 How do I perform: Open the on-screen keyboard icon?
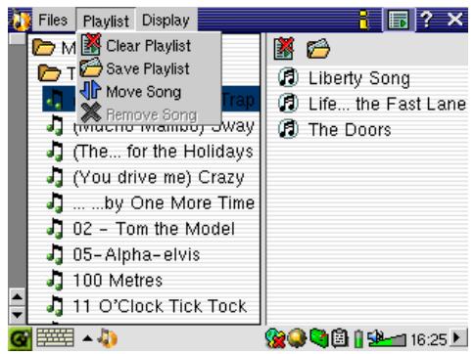point(55,338)
